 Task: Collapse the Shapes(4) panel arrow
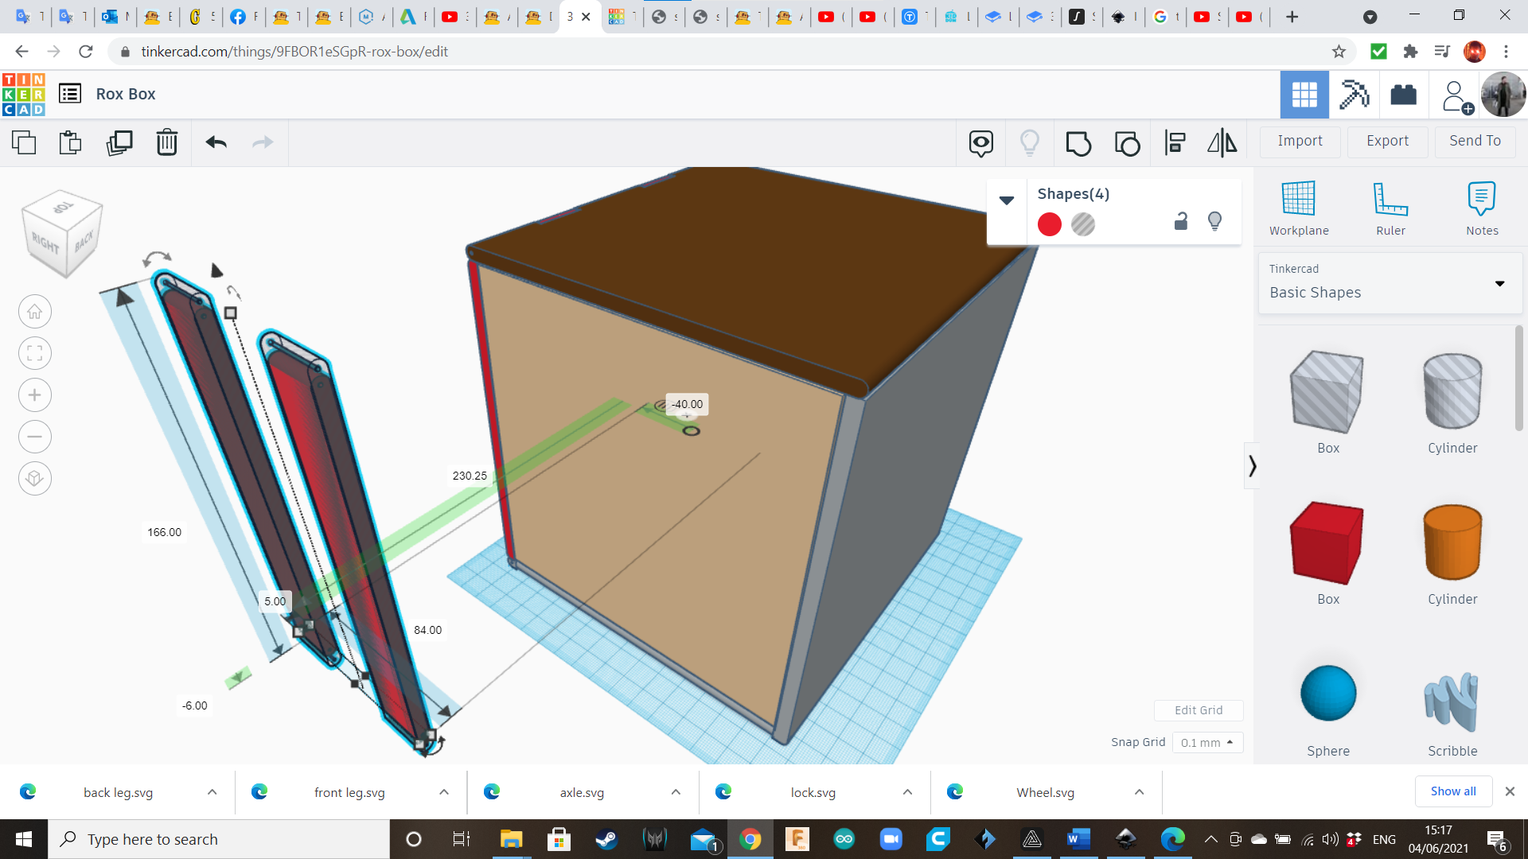point(1007,200)
